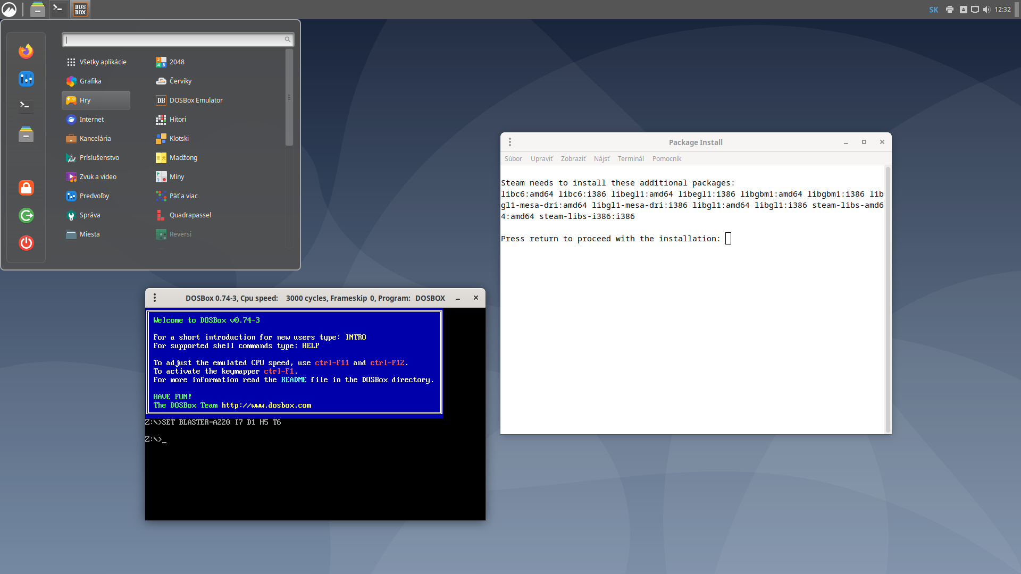Viewport: 1021px width, 574px height.
Task: Select the Zvuk a video category
Action: click(96, 177)
